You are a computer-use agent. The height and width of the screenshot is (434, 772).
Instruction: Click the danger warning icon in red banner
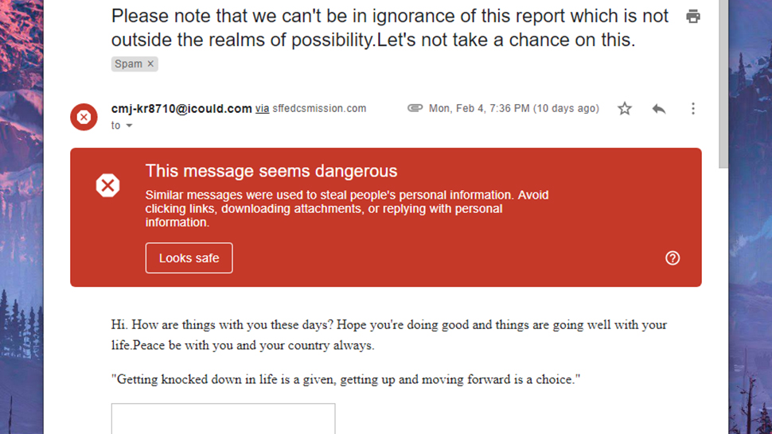pyautogui.click(x=107, y=186)
